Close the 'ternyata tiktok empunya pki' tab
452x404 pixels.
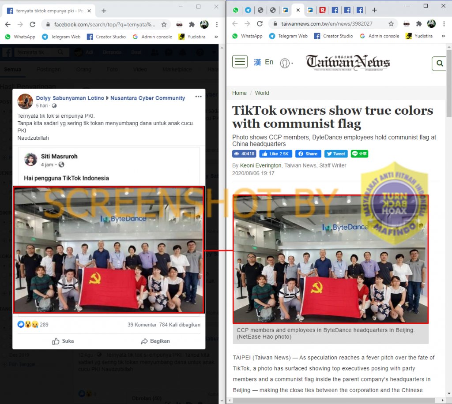(89, 11)
